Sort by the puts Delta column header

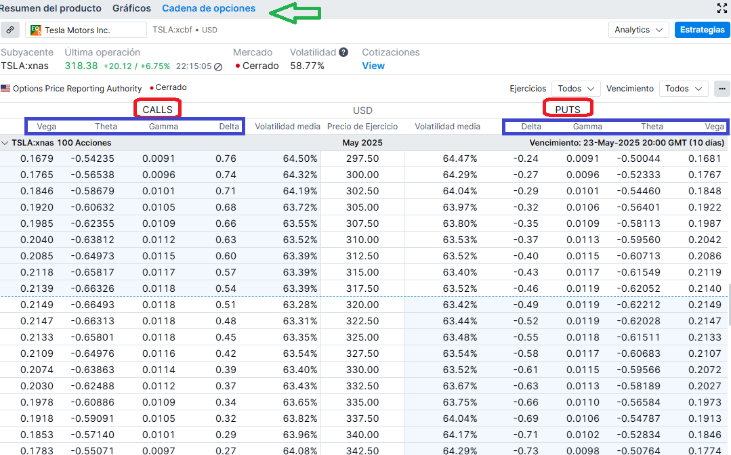point(531,127)
